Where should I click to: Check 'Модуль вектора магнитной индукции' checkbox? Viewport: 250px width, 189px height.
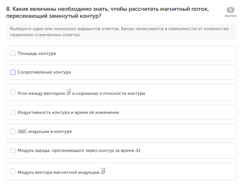pos(13,171)
